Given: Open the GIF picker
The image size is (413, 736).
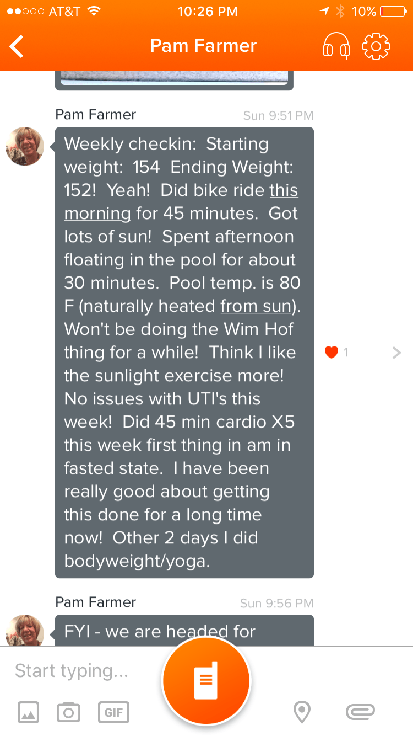Looking at the screenshot, I should (113, 712).
